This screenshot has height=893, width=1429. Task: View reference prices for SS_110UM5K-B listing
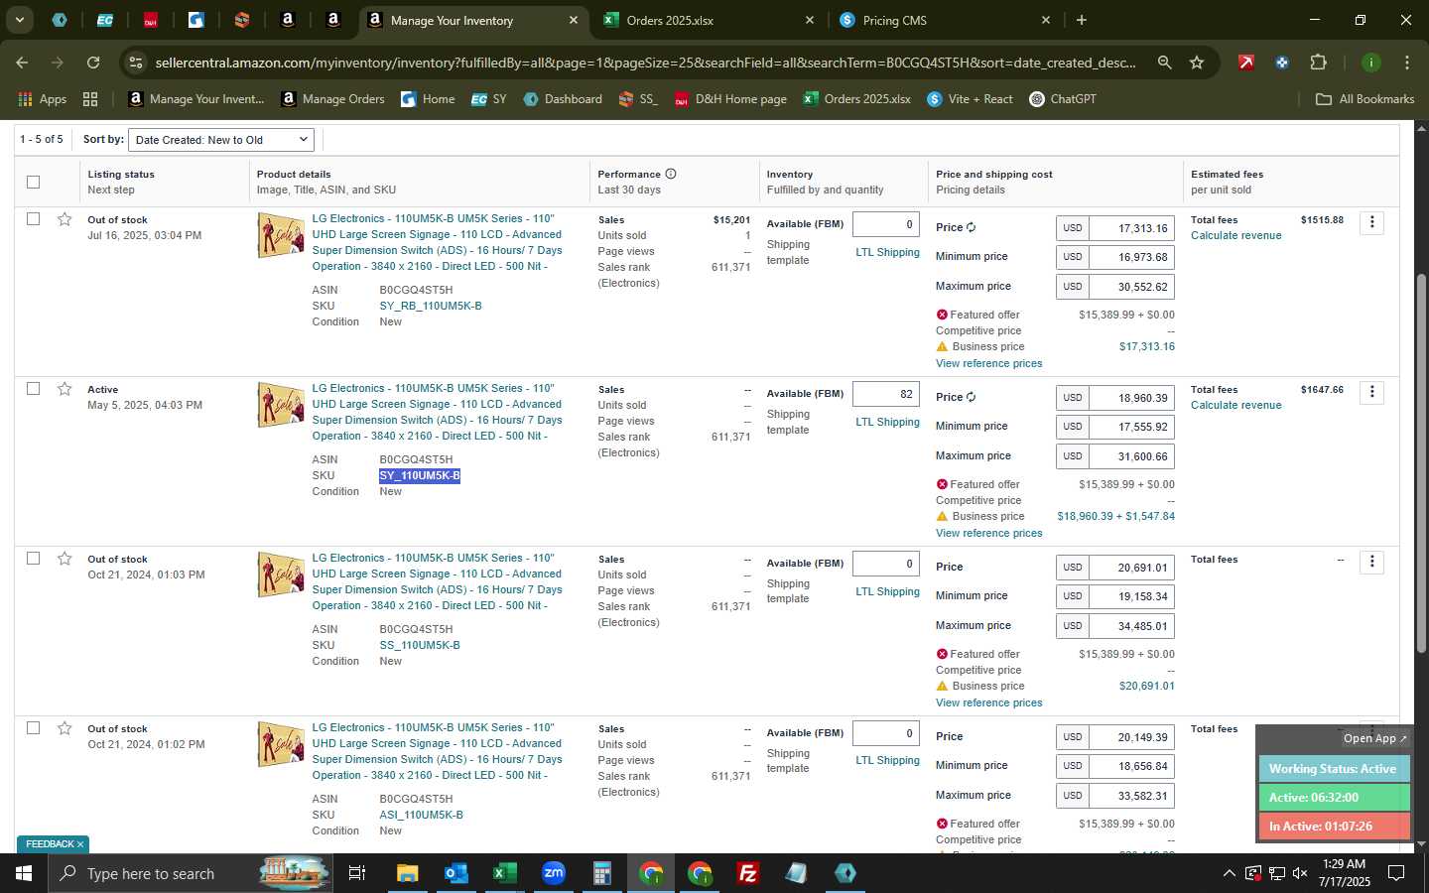click(988, 702)
